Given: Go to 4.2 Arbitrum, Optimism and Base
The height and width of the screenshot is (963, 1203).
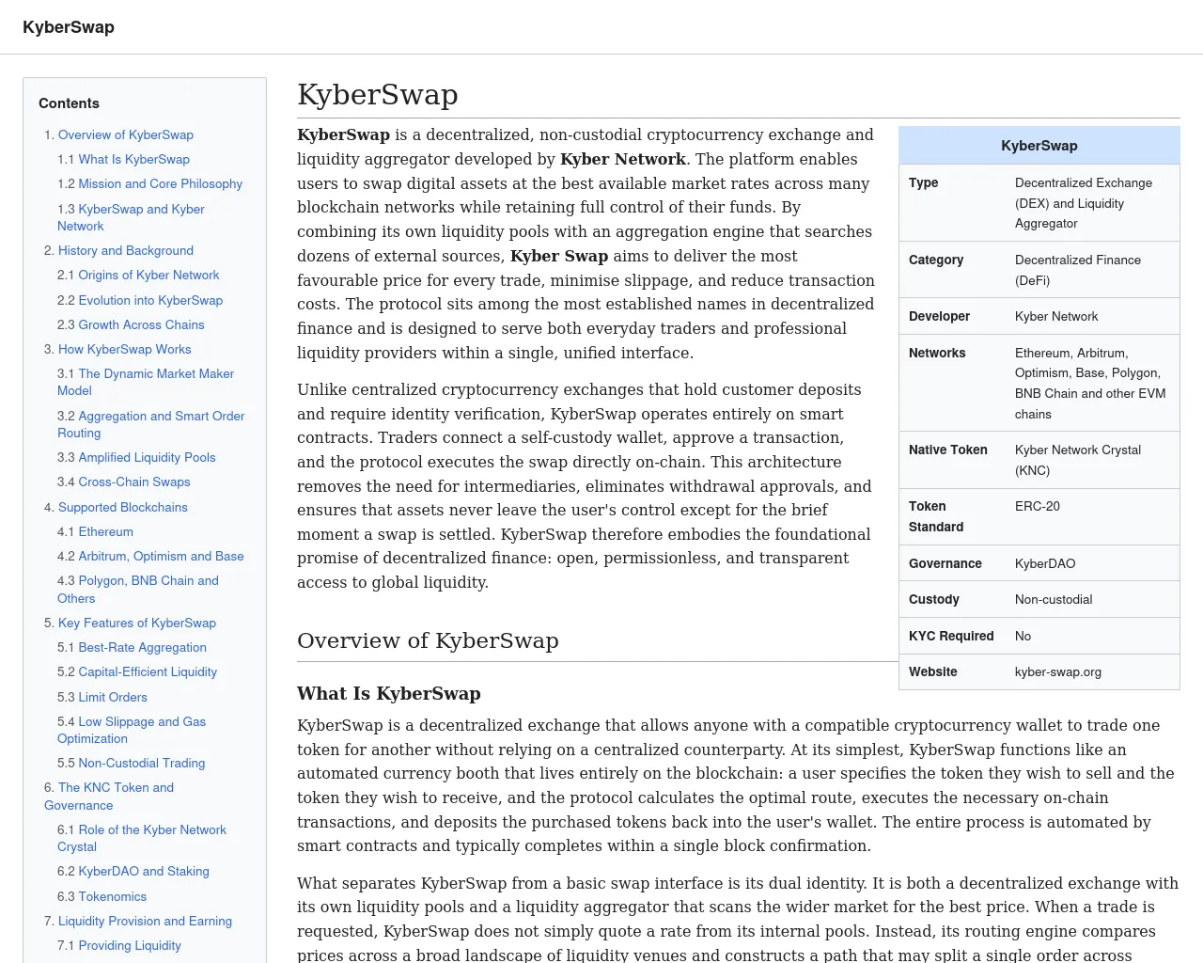Looking at the screenshot, I should [161, 556].
